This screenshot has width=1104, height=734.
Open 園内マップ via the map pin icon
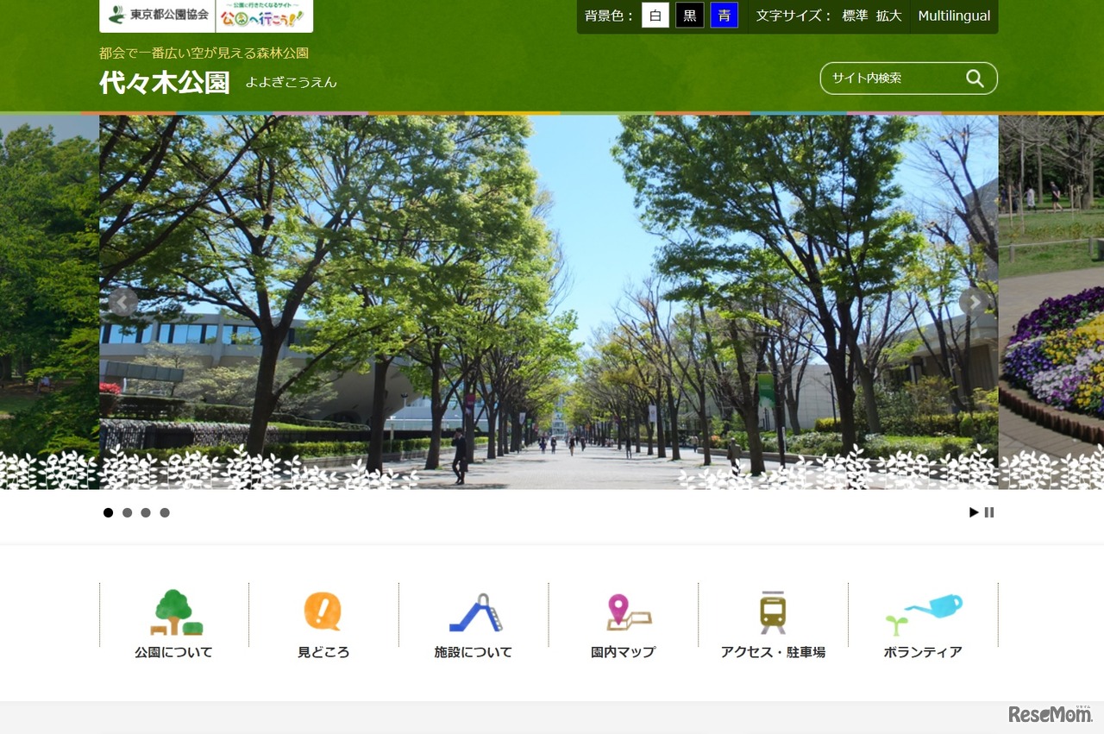(x=622, y=610)
